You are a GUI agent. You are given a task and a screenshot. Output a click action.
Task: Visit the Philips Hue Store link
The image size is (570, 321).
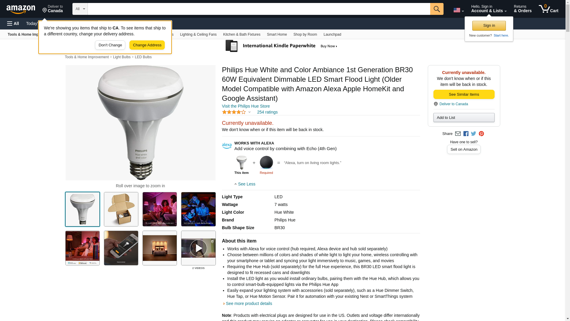tap(246, 106)
